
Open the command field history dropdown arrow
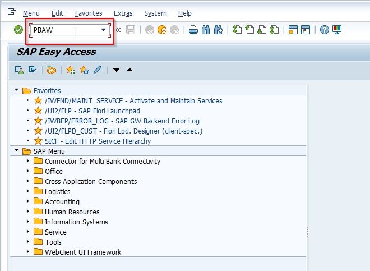(x=103, y=30)
